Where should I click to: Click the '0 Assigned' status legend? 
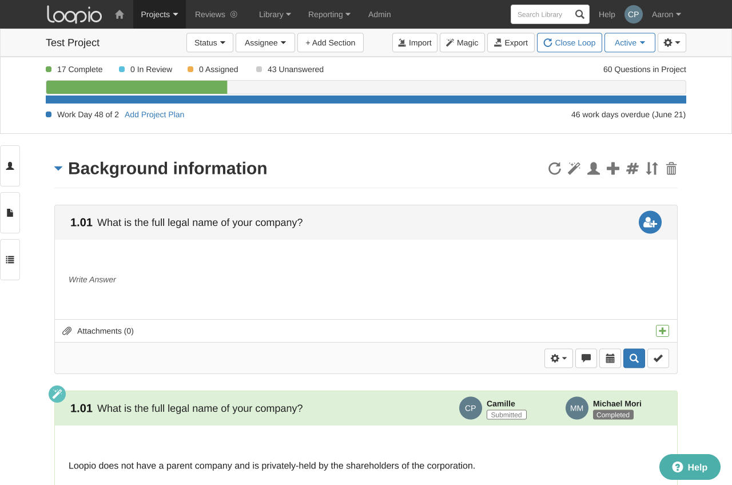click(x=213, y=69)
